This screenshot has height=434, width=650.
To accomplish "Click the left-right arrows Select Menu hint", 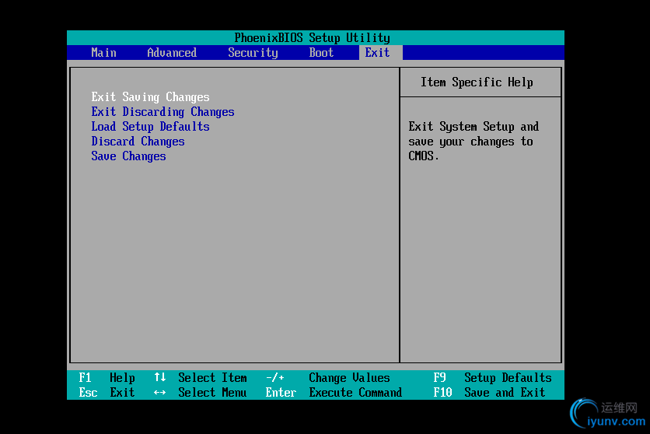I will click(x=201, y=392).
